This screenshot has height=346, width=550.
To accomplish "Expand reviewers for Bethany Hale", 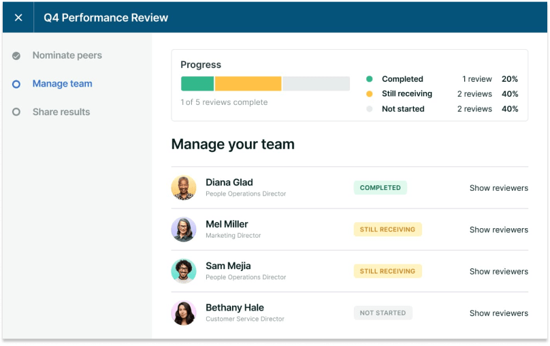I will click(x=498, y=313).
